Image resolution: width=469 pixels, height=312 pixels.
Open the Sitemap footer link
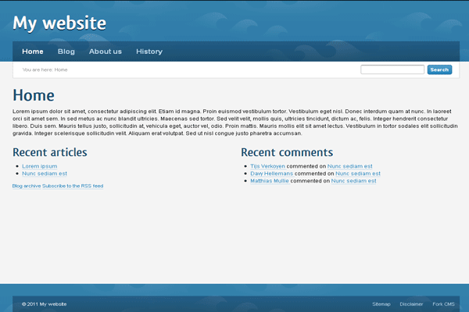(381, 303)
